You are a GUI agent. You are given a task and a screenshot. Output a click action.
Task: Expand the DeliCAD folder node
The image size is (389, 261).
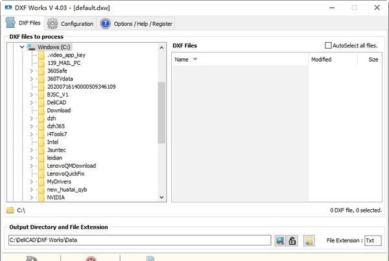point(32,102)
